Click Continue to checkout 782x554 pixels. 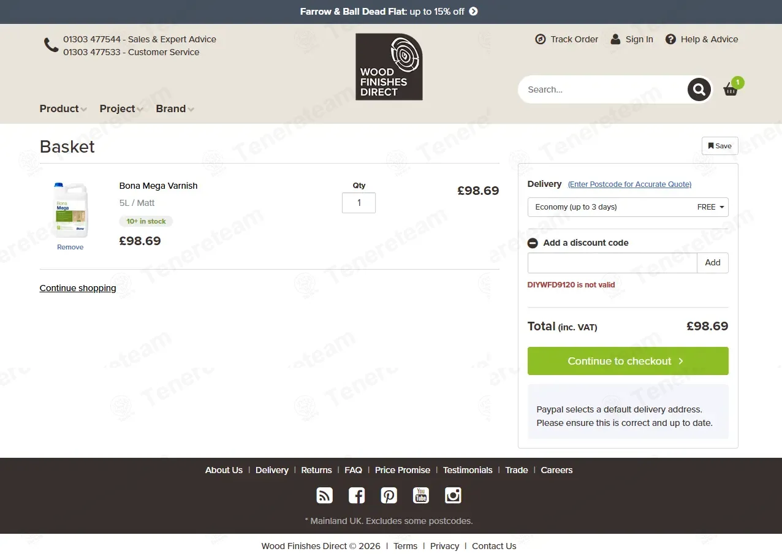(x=628, y=361)
